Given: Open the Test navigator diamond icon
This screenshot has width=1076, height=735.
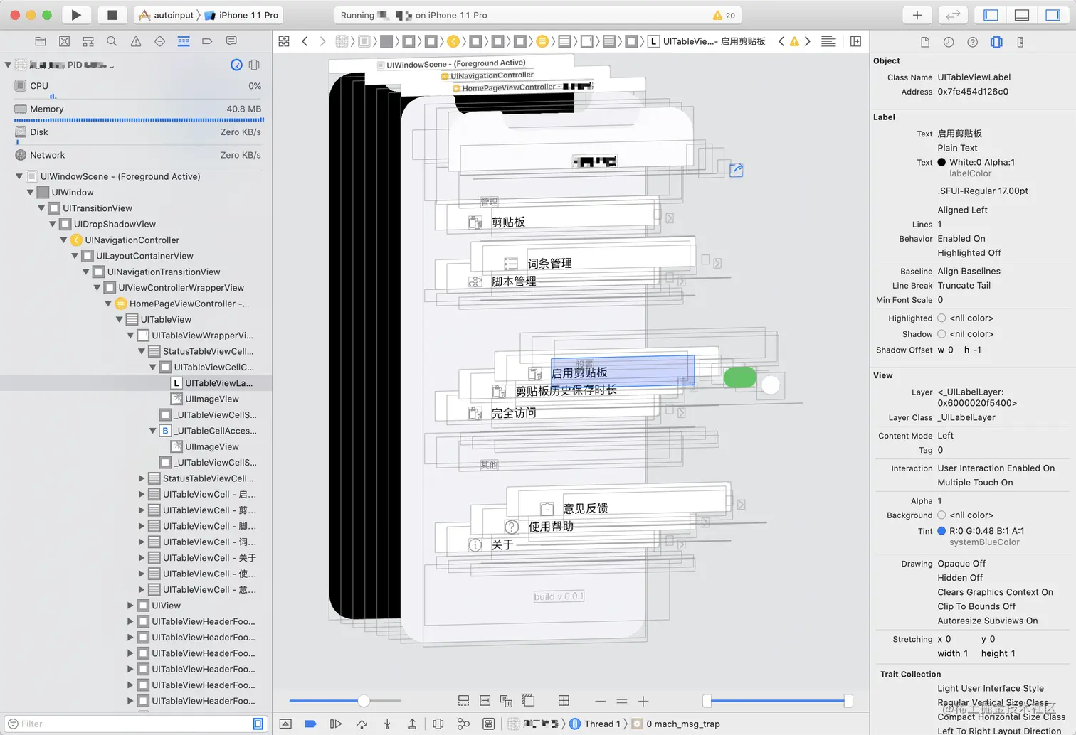Looking at the screenshot, I should click(x=159, y=41).
